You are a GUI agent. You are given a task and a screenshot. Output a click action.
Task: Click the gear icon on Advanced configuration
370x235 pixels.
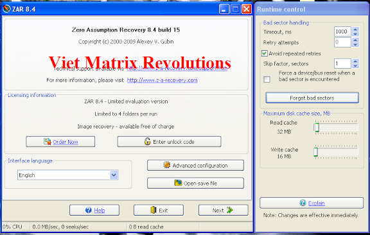[166, 165]
